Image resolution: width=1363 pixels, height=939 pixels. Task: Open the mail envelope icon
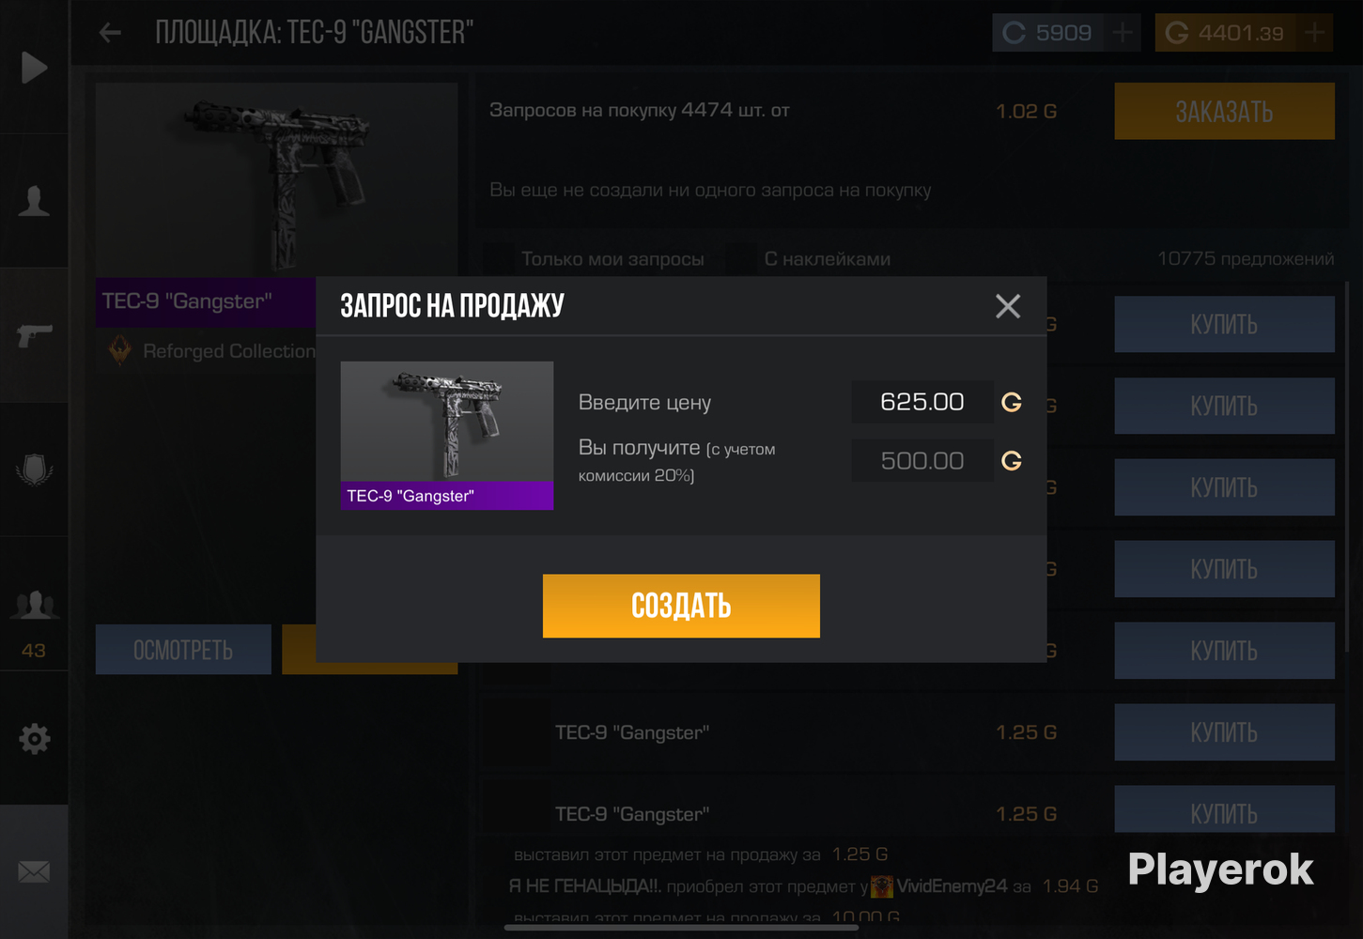(x=34, y=872)
